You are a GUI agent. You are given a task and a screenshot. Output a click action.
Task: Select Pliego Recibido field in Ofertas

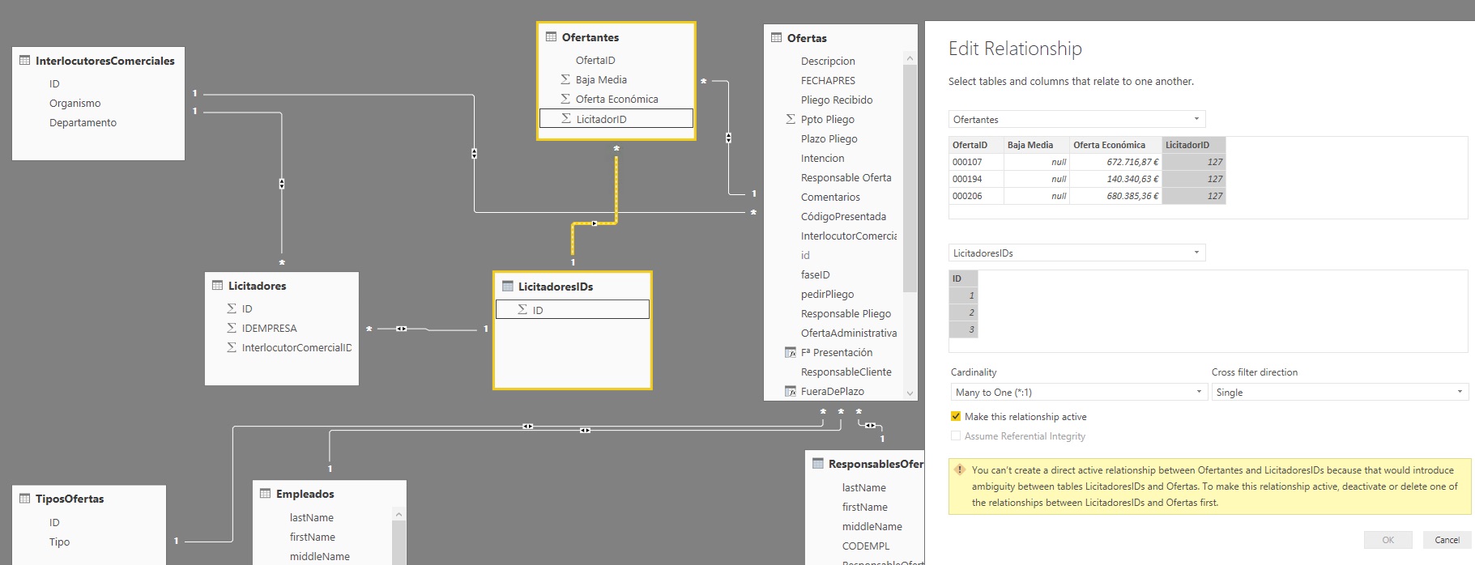[x=837, y=100]
